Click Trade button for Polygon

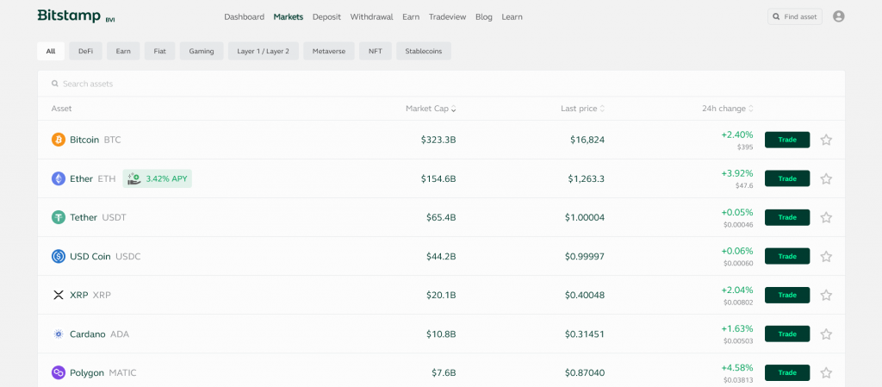787,372
